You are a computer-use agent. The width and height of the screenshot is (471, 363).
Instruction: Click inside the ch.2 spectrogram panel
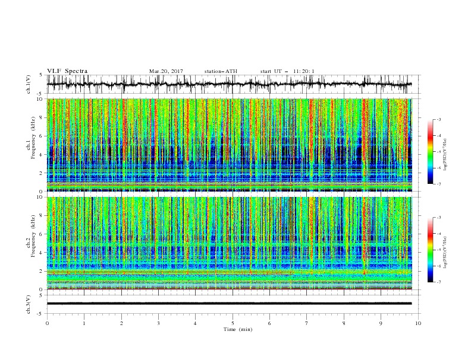[x=229, y=243]
